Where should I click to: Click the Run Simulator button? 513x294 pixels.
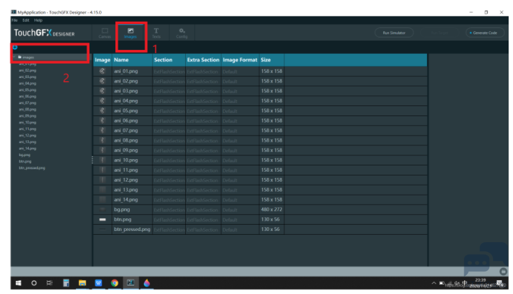coord(394,33)
